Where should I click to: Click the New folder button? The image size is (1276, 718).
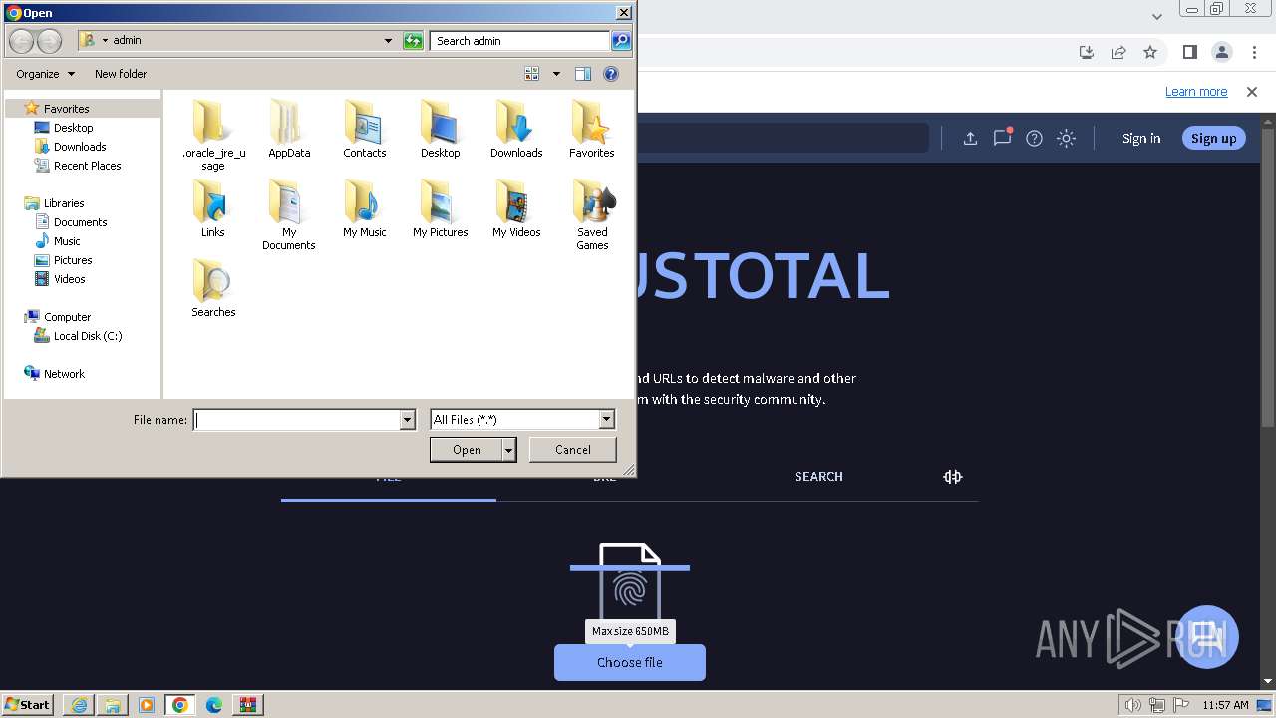[x=121, y=74]
